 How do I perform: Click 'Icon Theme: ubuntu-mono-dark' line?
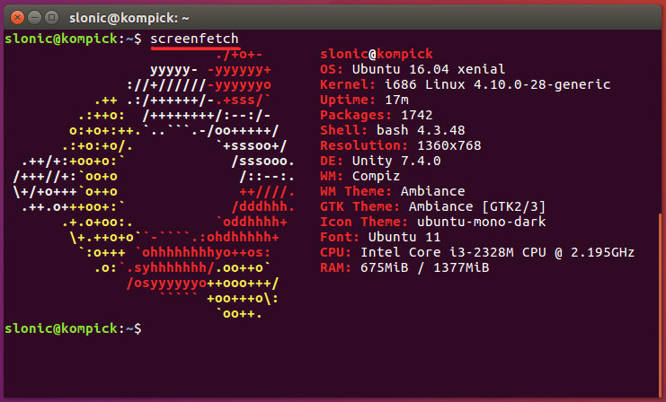click(433, 222)
